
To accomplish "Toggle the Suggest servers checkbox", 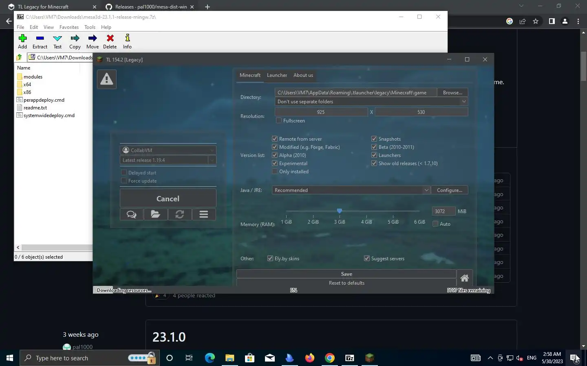I will tap(367, 258).
